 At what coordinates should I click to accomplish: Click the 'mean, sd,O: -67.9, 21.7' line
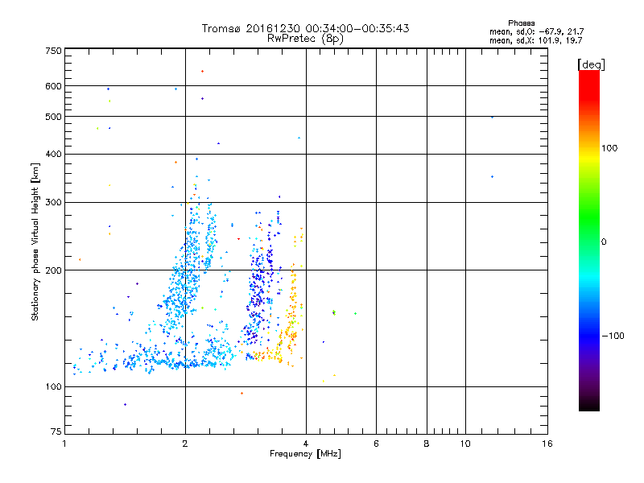pyautogui.click(x=536, y=31)
